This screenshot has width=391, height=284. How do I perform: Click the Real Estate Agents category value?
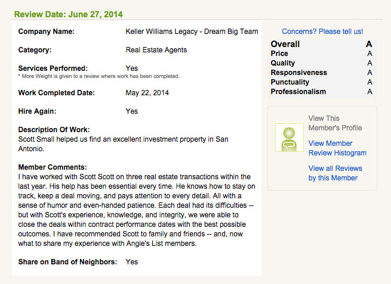pos(156,50)
